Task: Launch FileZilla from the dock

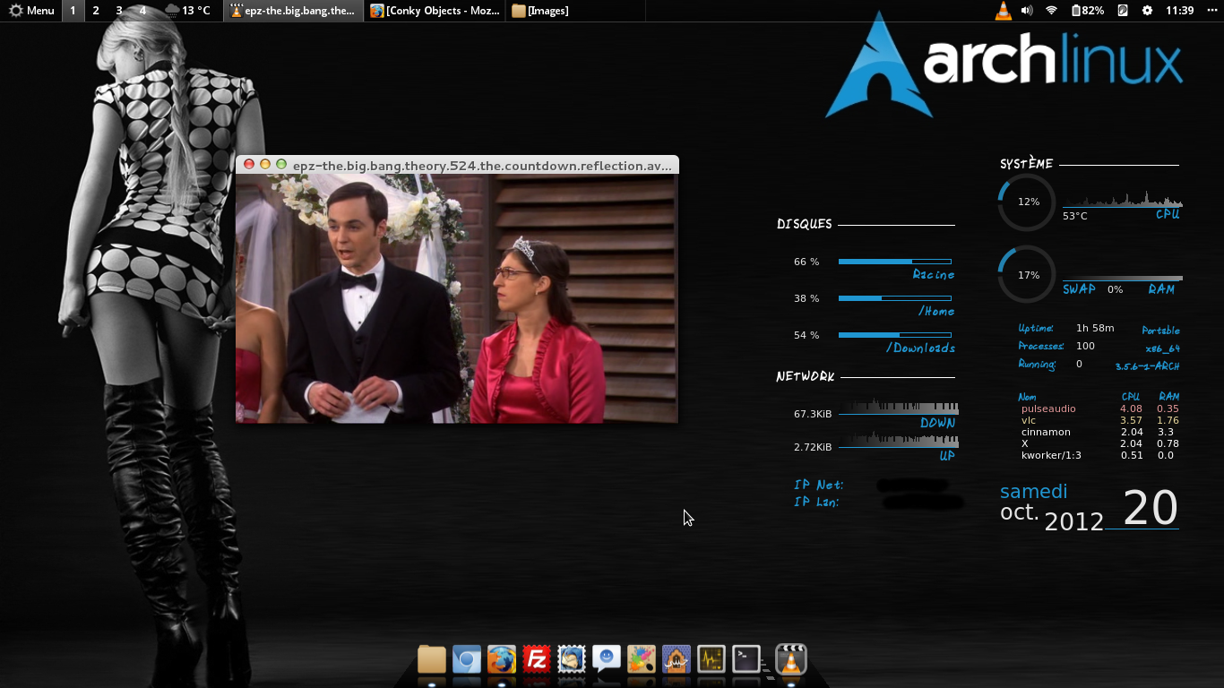Action: [537, 659]
